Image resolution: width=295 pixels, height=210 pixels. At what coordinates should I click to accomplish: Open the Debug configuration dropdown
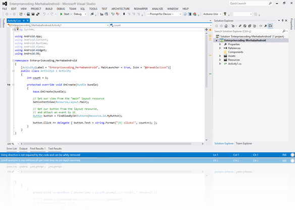[x=80, y=14]
